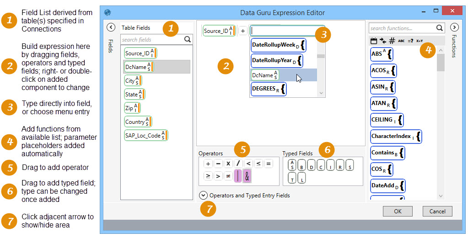Pick the divide slash operator
The image size is (468, 238).
238,164
